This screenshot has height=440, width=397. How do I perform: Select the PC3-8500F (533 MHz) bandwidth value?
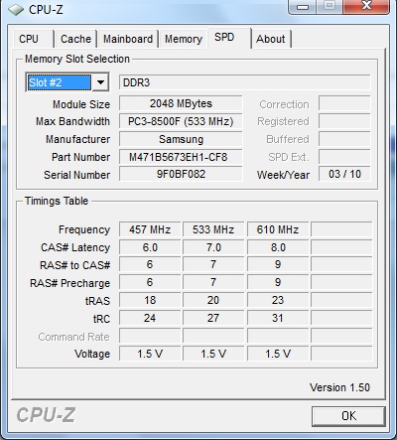181,121
